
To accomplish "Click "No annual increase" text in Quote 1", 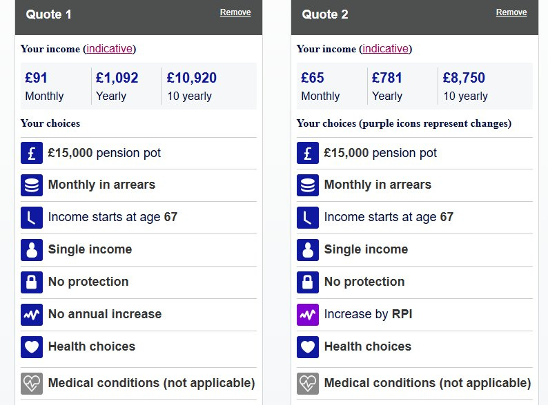I will (105, 314).
